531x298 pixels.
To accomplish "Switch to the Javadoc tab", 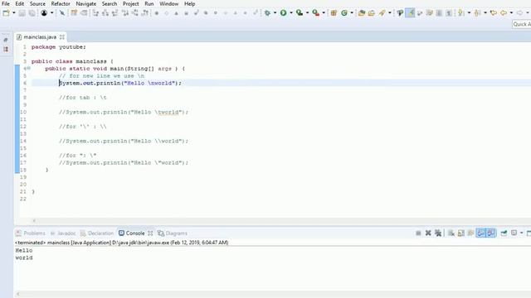I will pyautogui.click(x=63, y=233).
